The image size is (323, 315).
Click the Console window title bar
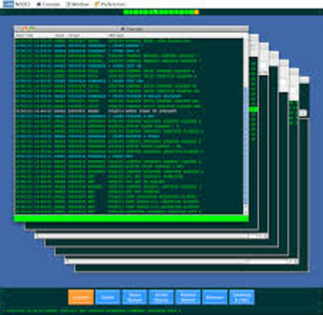pyautogui.click(x=131, y=29)
